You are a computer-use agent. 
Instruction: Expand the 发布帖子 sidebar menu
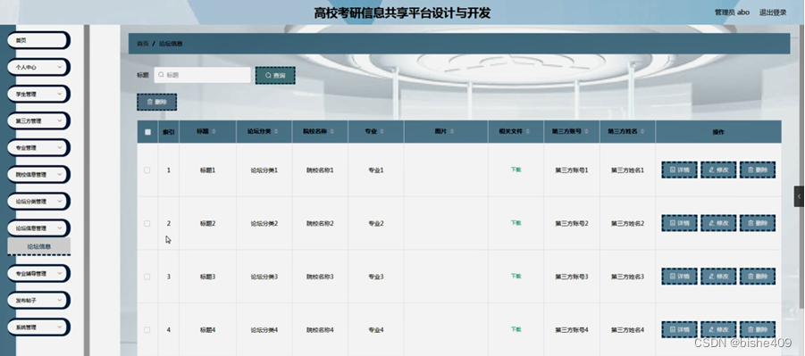click(38, 300)
